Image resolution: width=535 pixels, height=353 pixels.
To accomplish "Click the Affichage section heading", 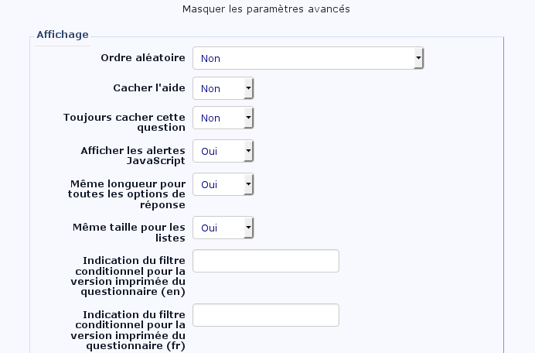I will [x=63, y=35].
